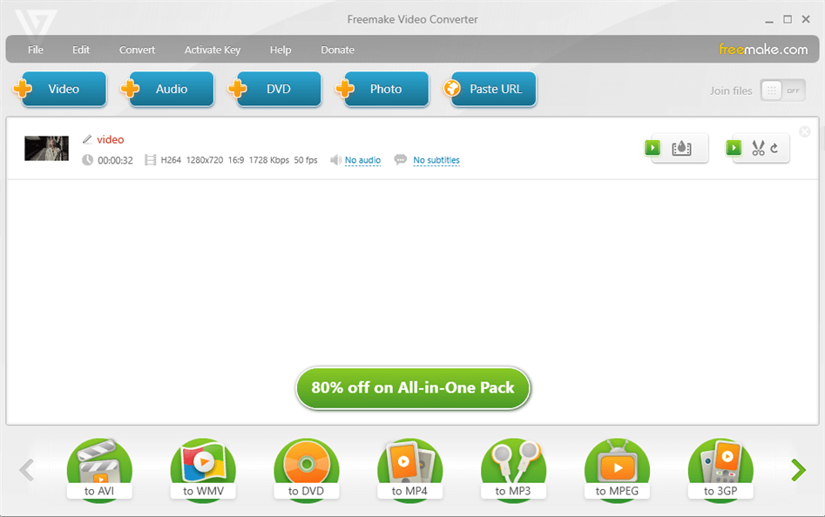Minimize the Freemake window
Viewport: 825px width, 517px height.
(x=769, y=20)
